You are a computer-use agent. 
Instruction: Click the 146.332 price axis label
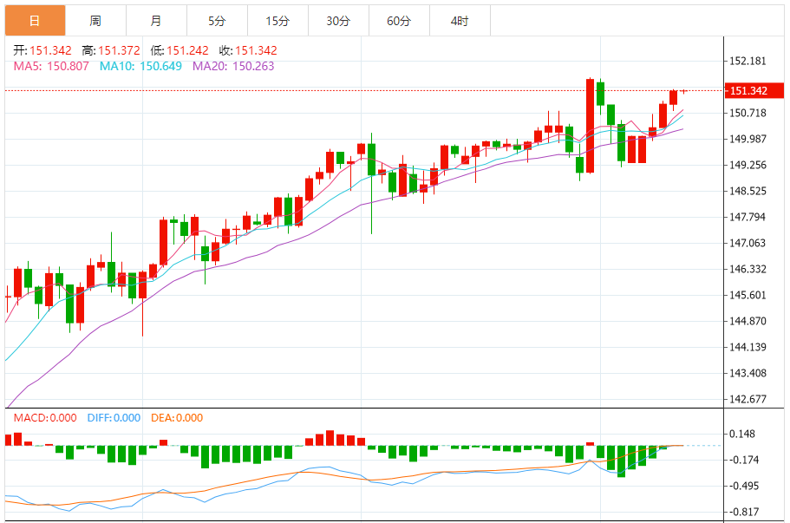748,269
